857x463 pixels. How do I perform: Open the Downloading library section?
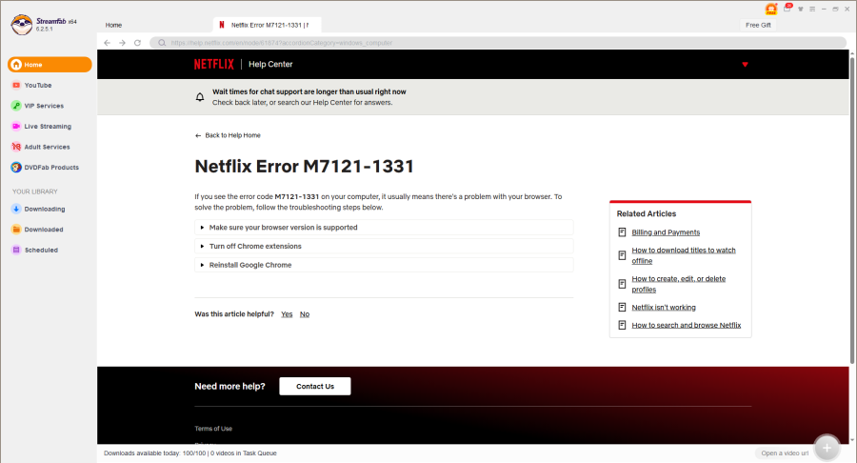44,209
